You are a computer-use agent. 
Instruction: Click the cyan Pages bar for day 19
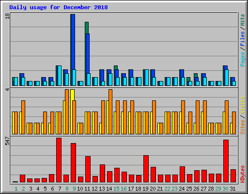[147, 78]
